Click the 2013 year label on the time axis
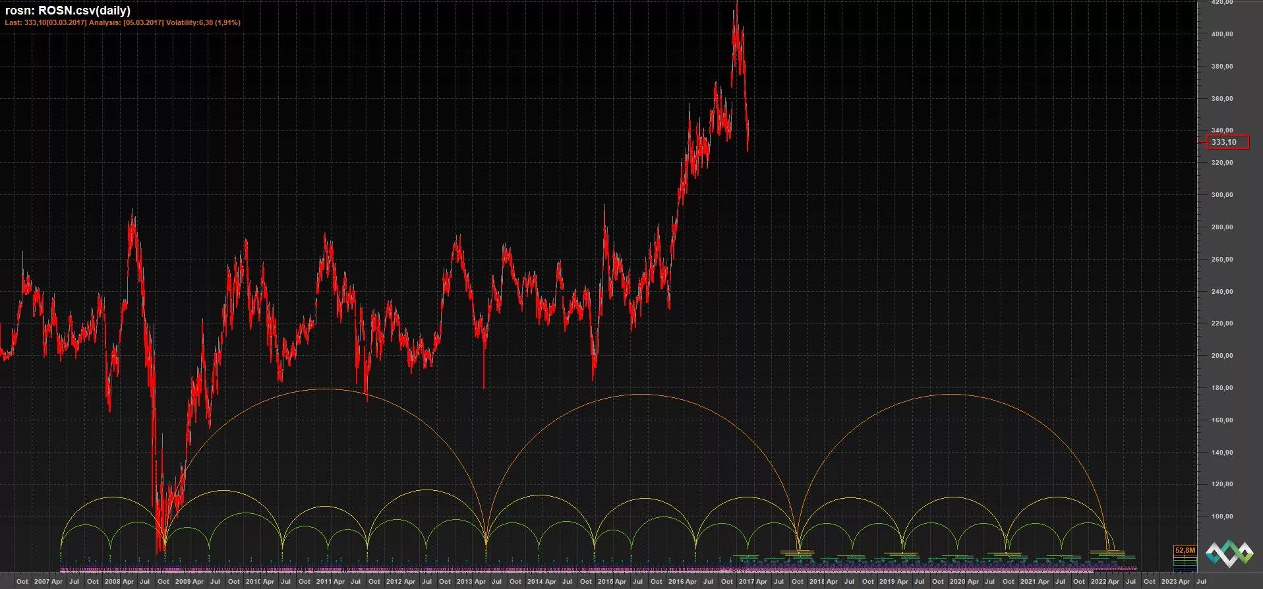The width and height of the screenshot is (1263, 589). click(x=464, y=582)
